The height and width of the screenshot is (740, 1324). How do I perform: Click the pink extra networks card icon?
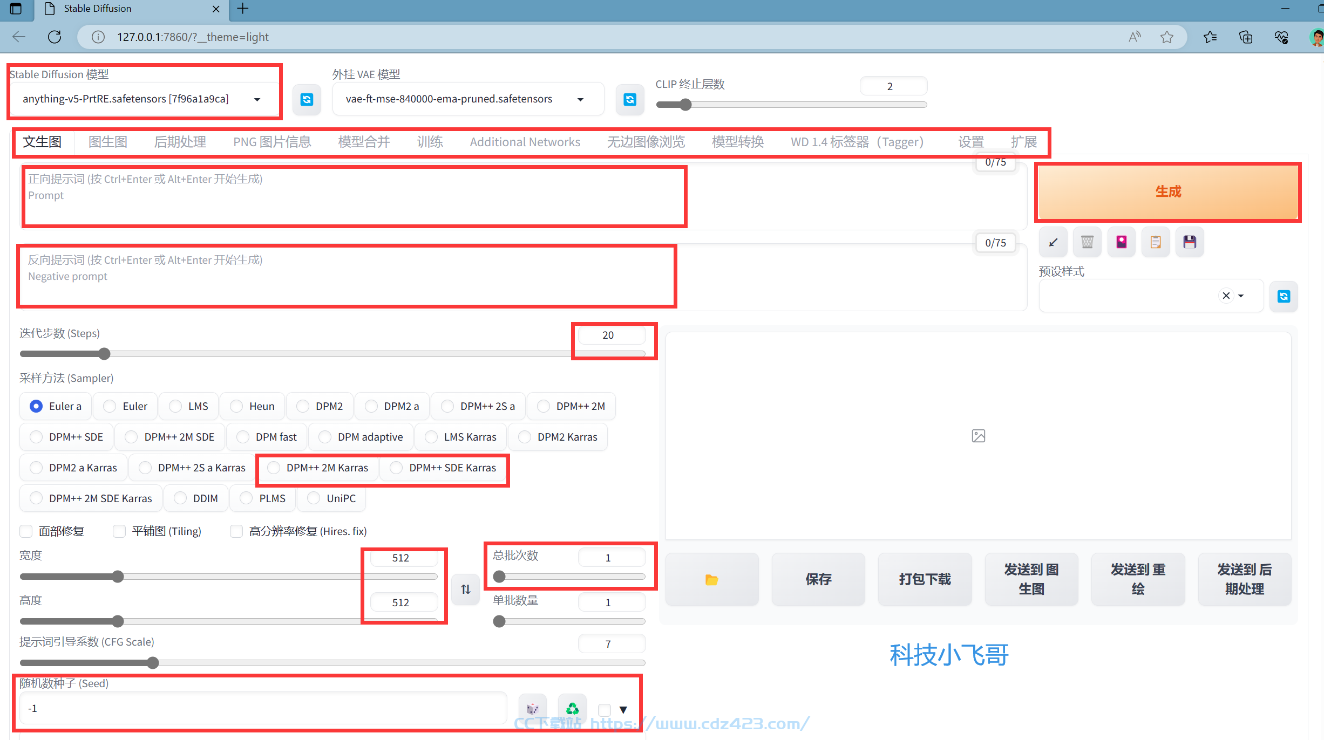click(x=1122, y=242)
